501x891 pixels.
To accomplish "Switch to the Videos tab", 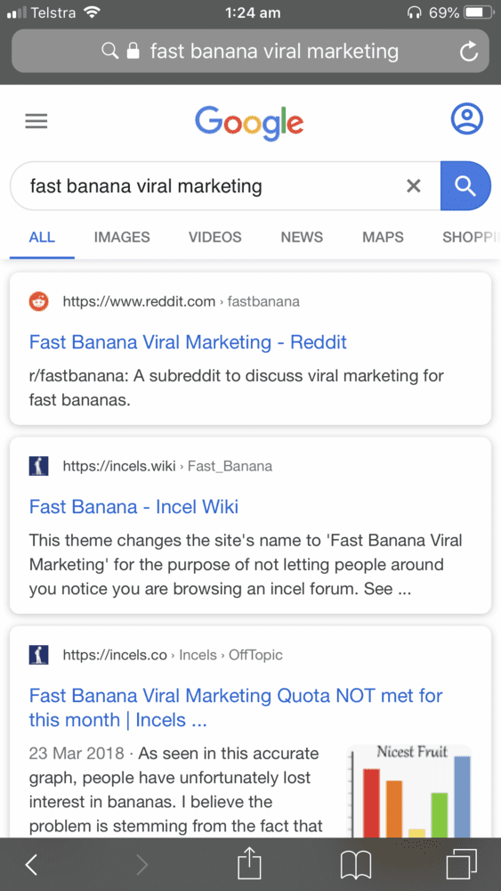I will [215, 237].
